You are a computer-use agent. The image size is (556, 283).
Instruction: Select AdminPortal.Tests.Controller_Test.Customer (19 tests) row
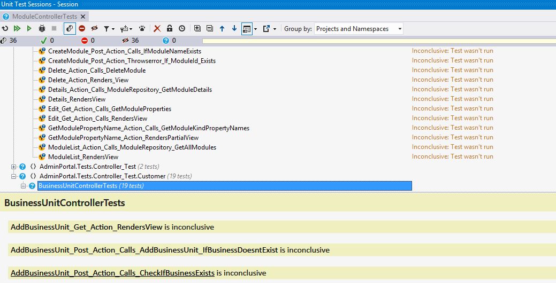pyautogui.click(x=116, y=176)
